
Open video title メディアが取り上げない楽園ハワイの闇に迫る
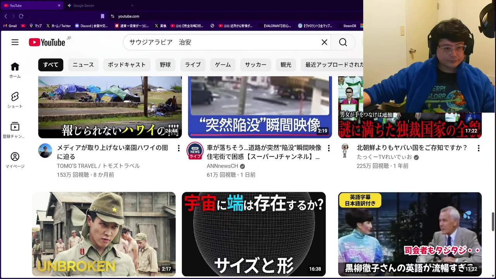[112, 152]
